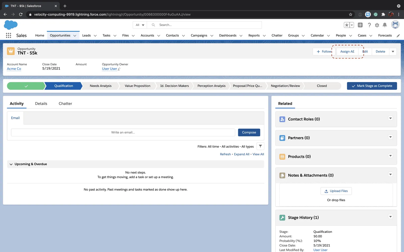
Task: Select the Needs Analysis stage in path
Action: point(100,86)
